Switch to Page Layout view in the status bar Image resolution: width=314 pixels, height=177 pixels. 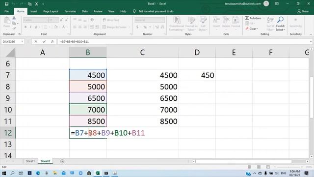click(x=259, y=167)
